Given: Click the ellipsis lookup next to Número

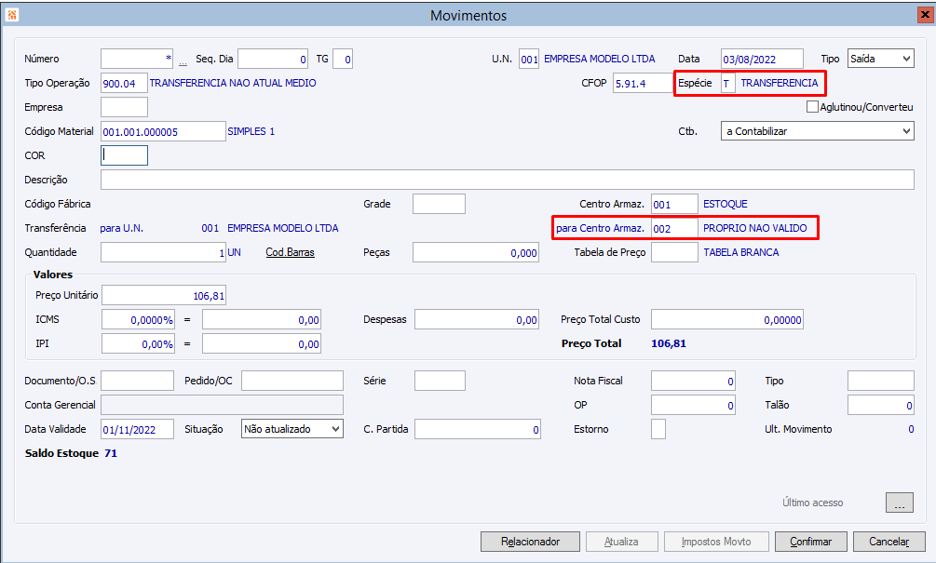Looking at the screenshot, I should click(x=183, y=60).
